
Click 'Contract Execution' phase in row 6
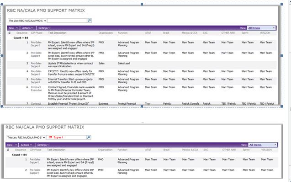click(x=37, y=89)
